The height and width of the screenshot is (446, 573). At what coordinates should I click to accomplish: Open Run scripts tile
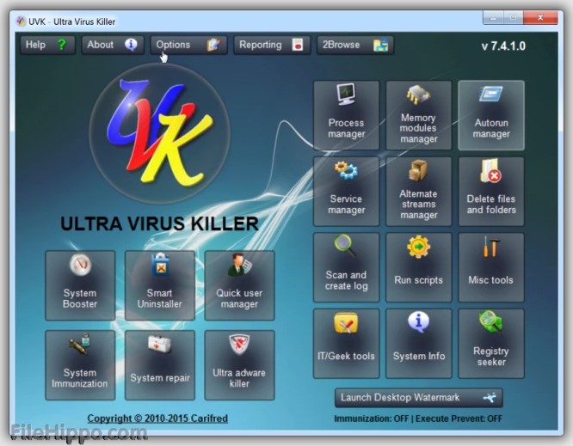(418, 267)
